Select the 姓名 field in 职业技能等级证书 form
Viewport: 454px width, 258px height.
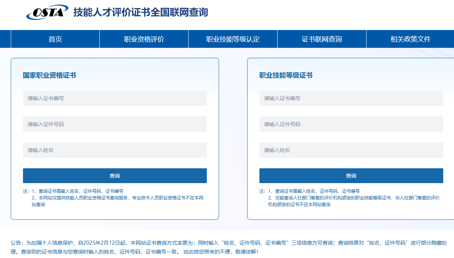tap(351, 150)
